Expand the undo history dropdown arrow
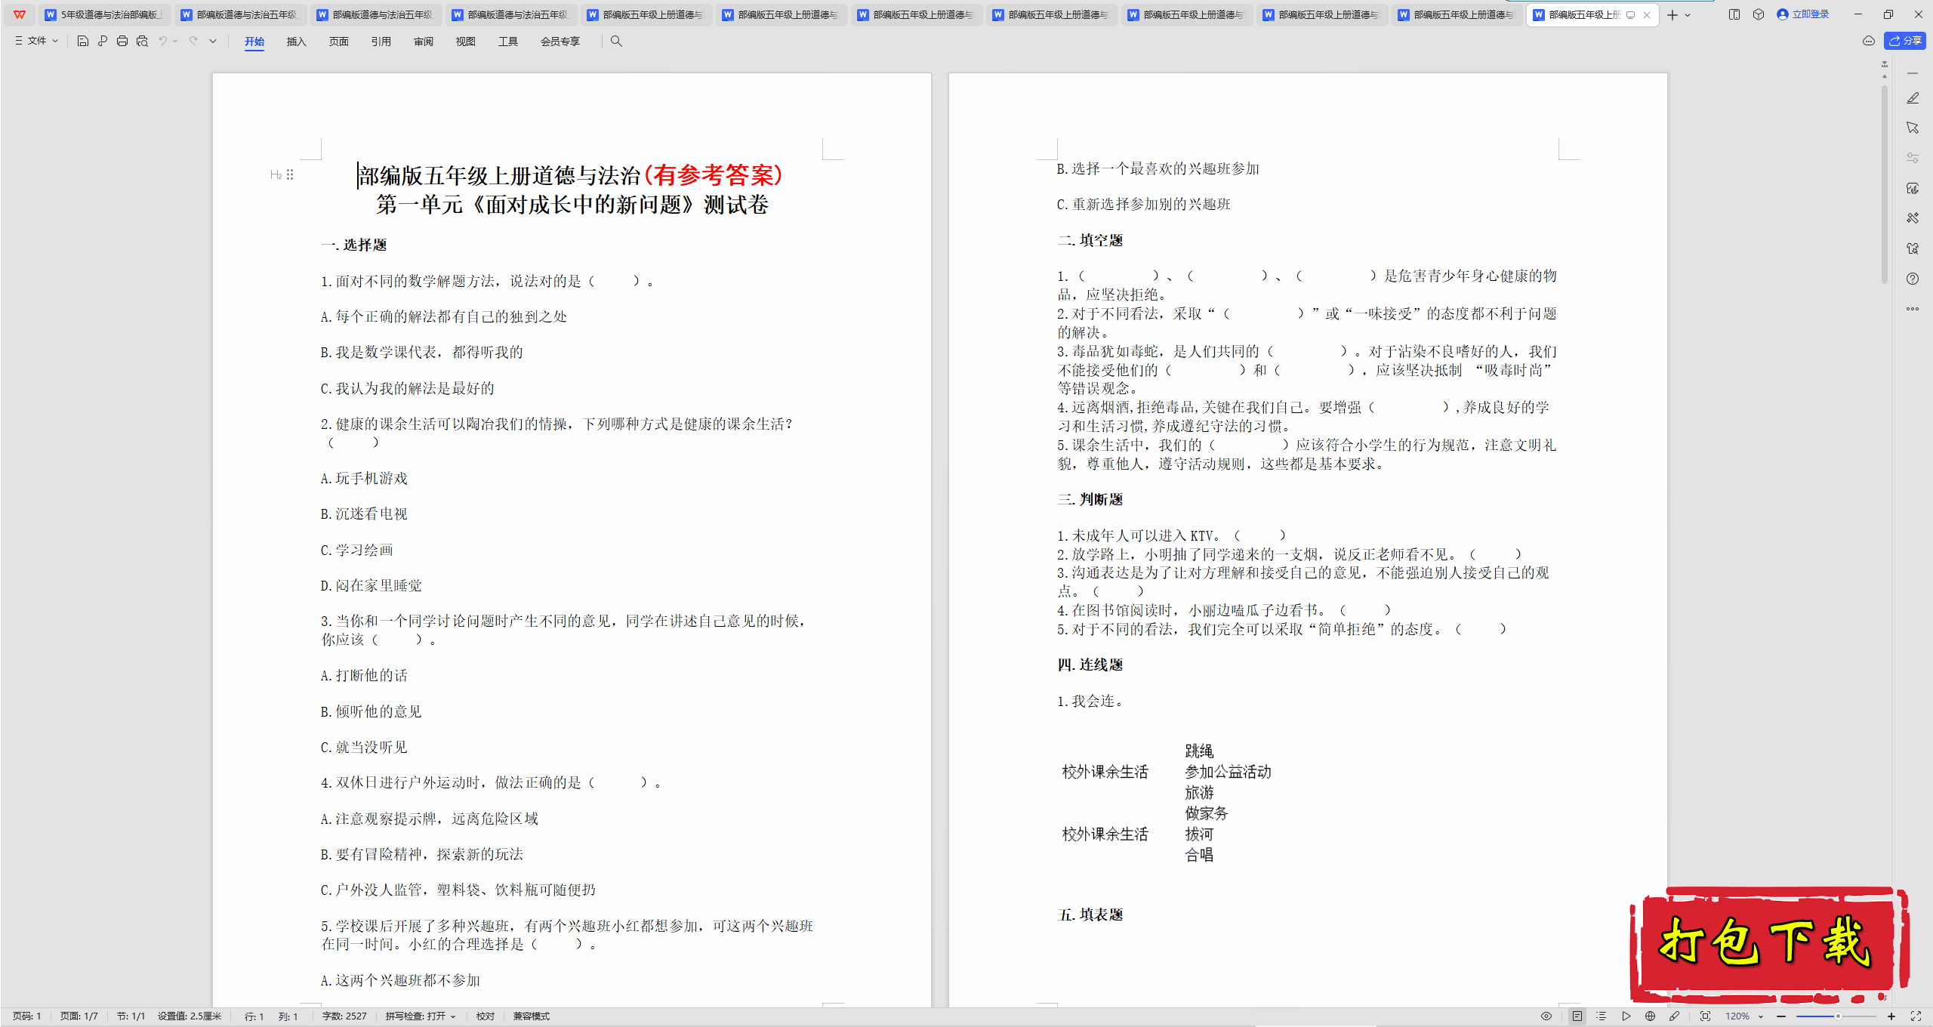This screenshot has width=1933, height=1027. click(x=175, y=42)
